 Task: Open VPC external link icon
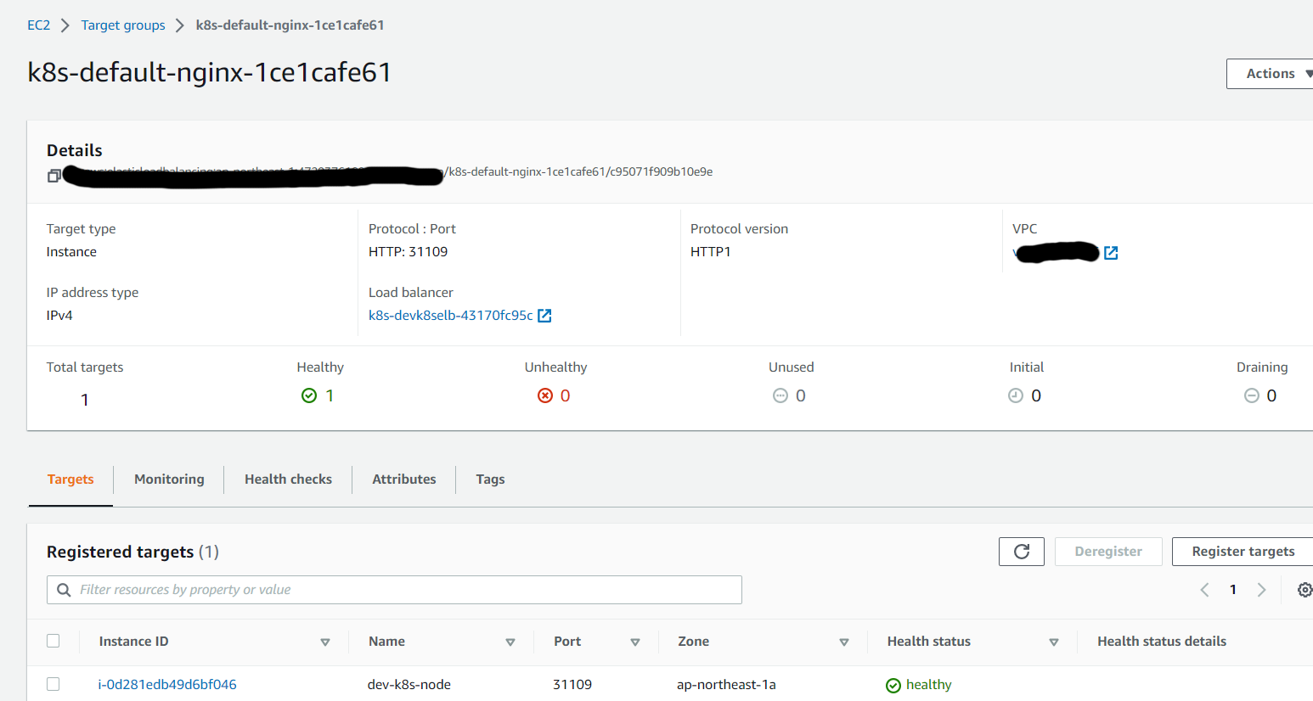pos(1111,253)
